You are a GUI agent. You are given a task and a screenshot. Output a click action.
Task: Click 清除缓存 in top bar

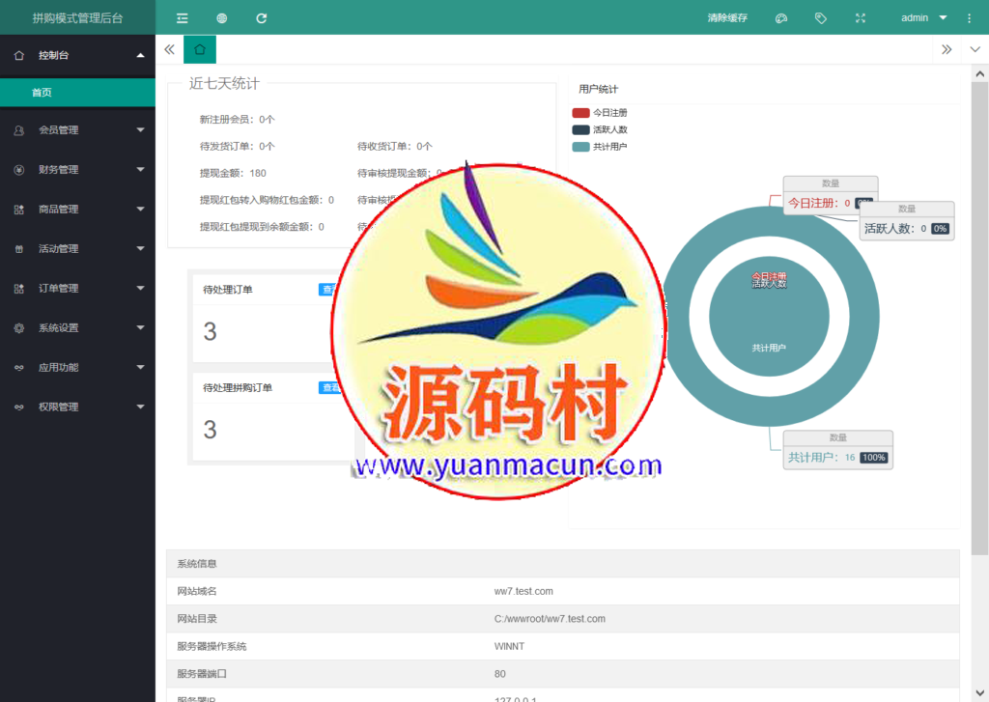coord(727,17)
